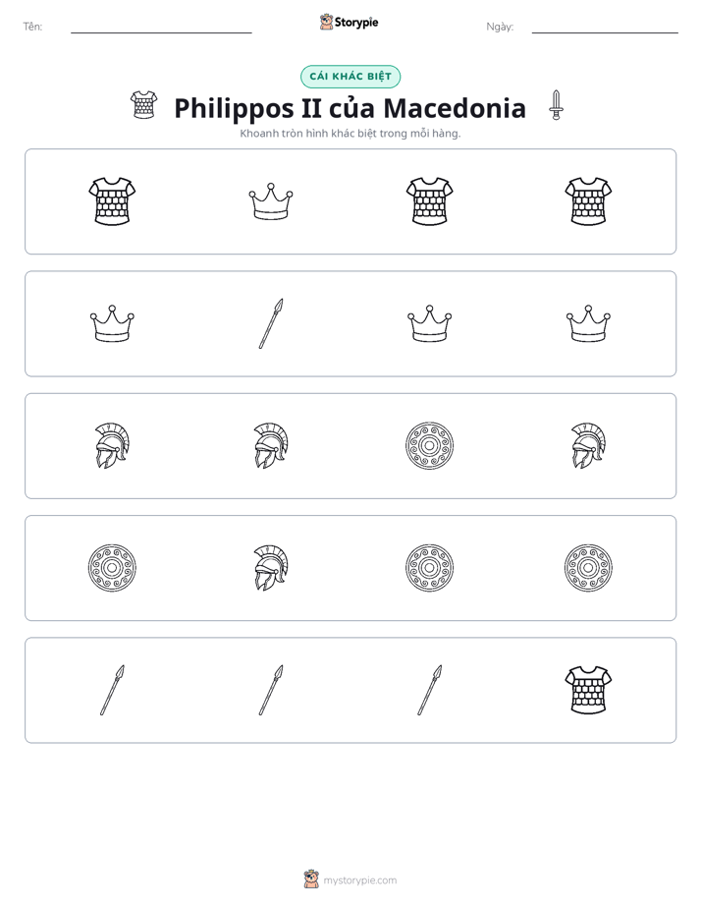The image size is (701, 908).
Task: Select the first armor shirt in row one
Action: (112, 200)
